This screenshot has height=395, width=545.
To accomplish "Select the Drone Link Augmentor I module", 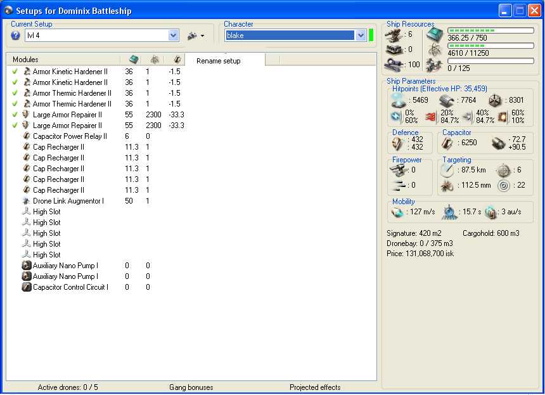I will (68, 201).
